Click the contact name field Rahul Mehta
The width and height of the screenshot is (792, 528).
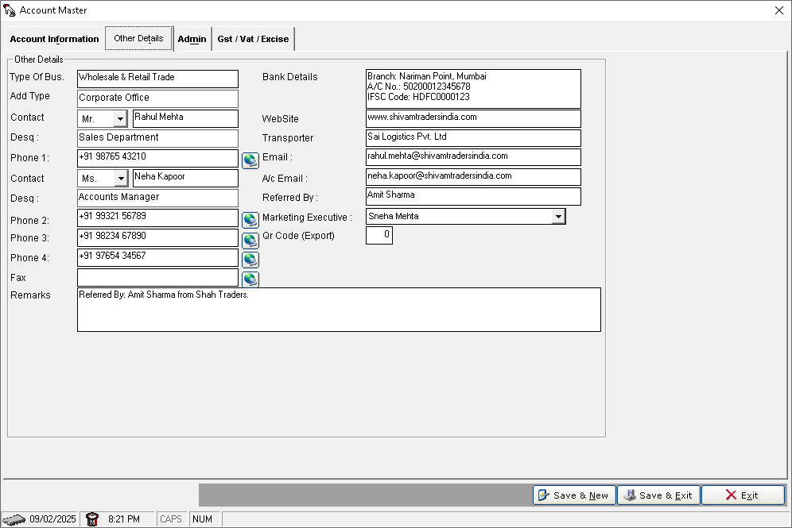185,118
